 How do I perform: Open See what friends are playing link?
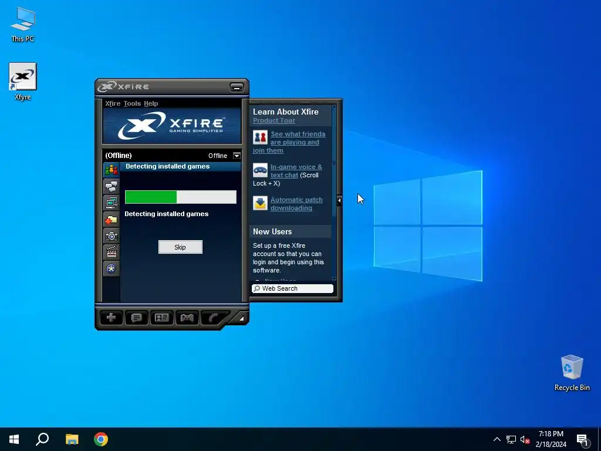tap(289, 142)
